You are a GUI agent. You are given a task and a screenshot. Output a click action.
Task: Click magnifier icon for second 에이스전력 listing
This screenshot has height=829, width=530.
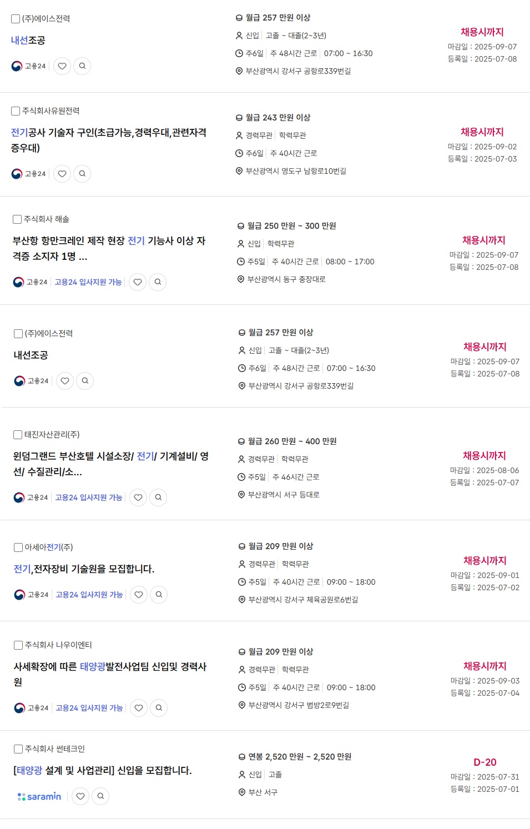tap(85, 381)
